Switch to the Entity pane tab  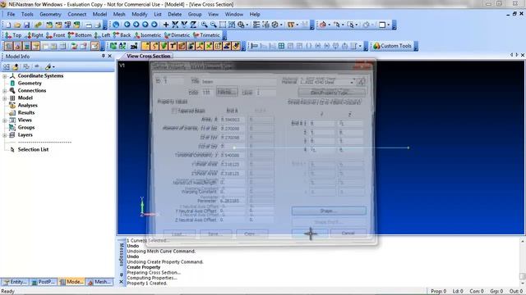15,282
